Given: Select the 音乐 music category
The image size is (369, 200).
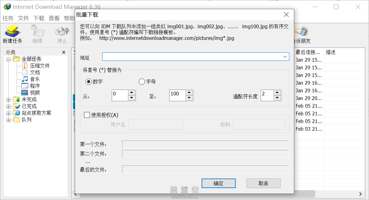Looking at the screenshot, I should [34, 79].
